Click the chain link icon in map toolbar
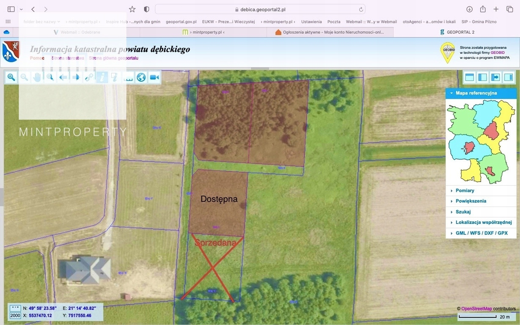 [x=89, y=77]
